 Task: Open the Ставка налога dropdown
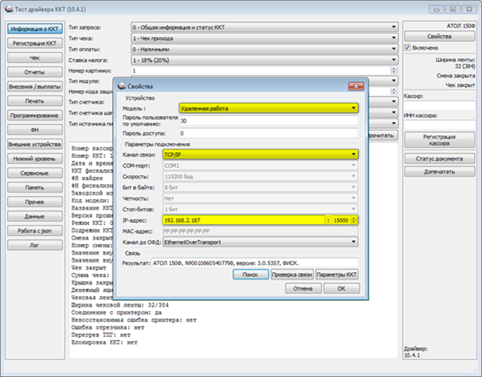393,59
